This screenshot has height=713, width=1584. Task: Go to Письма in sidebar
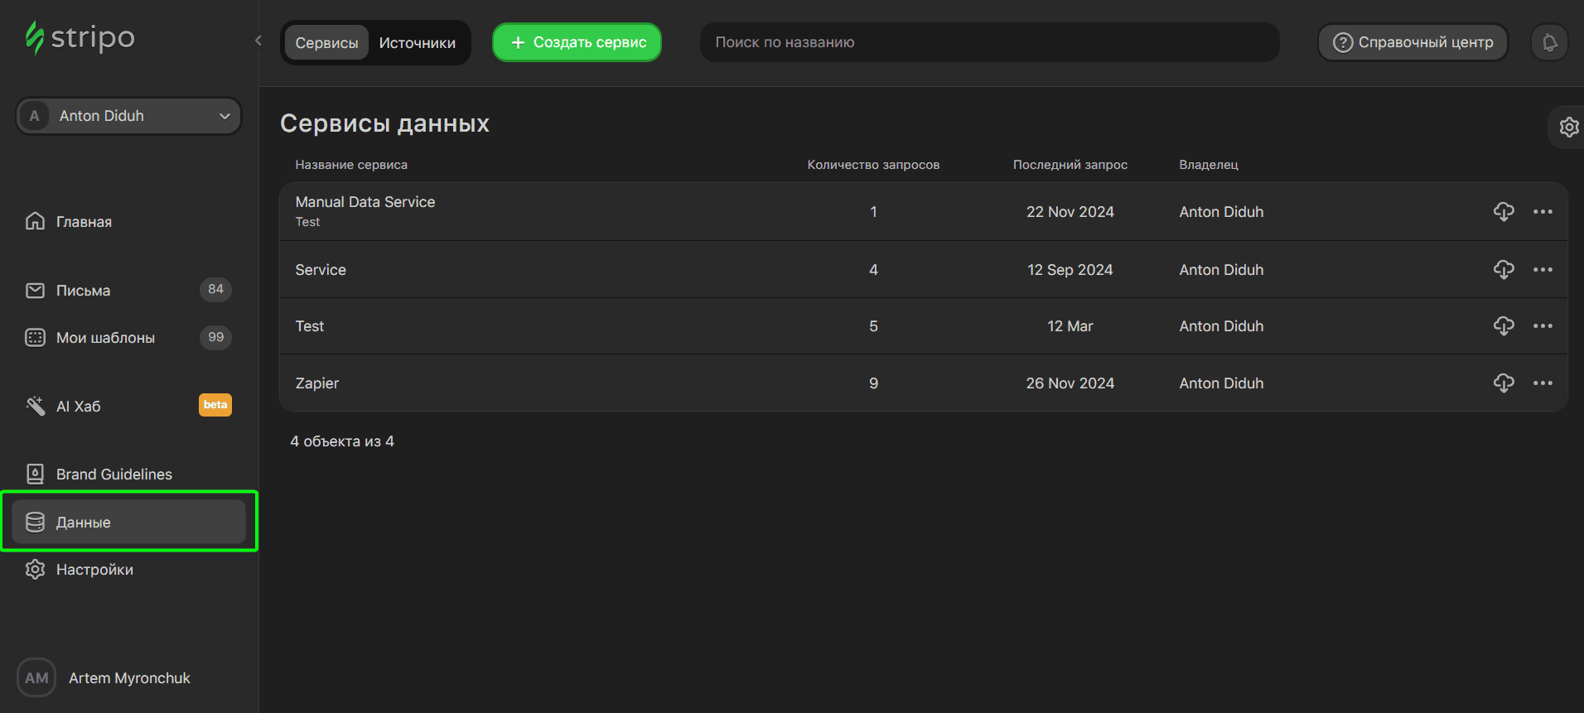[x=83, y=291]
